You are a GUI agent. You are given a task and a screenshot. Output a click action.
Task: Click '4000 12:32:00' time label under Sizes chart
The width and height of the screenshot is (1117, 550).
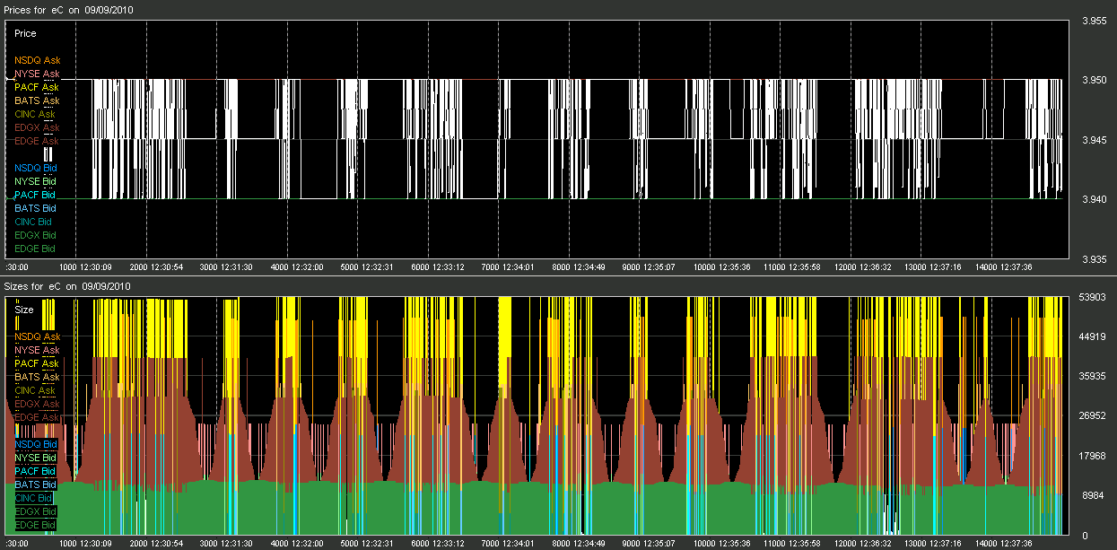pyautogui.click(x=297, y=544)
